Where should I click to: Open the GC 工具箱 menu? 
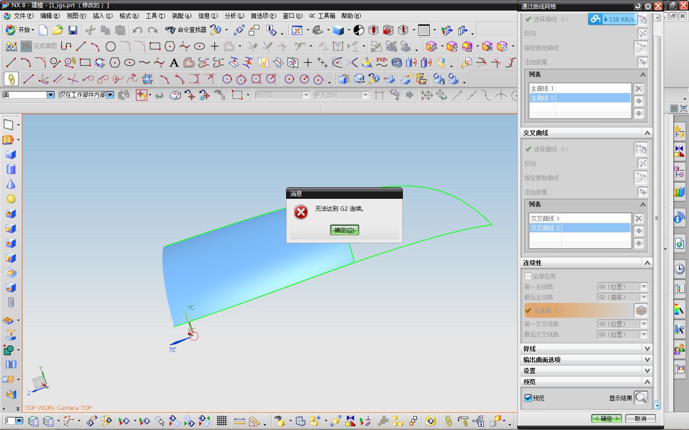click(322, 16)
